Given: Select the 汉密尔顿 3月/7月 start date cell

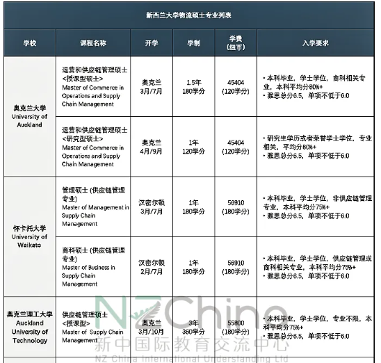Looking at the screenshot, I should tap(152, 207).
